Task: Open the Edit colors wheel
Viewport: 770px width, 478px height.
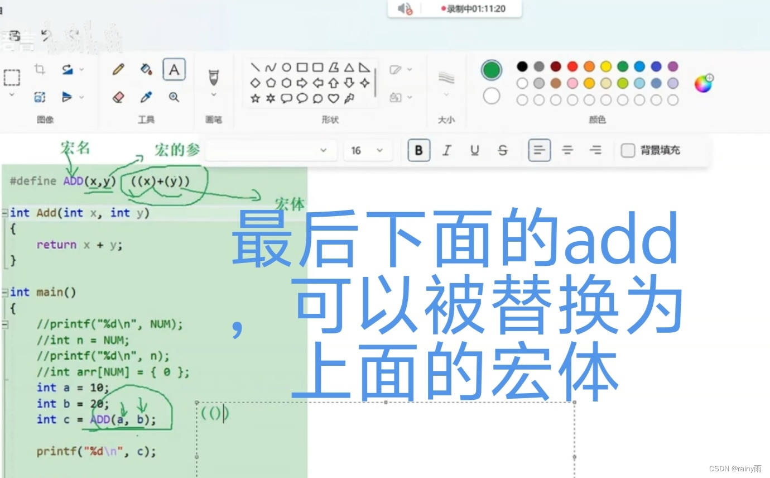Action: [704, 83]
